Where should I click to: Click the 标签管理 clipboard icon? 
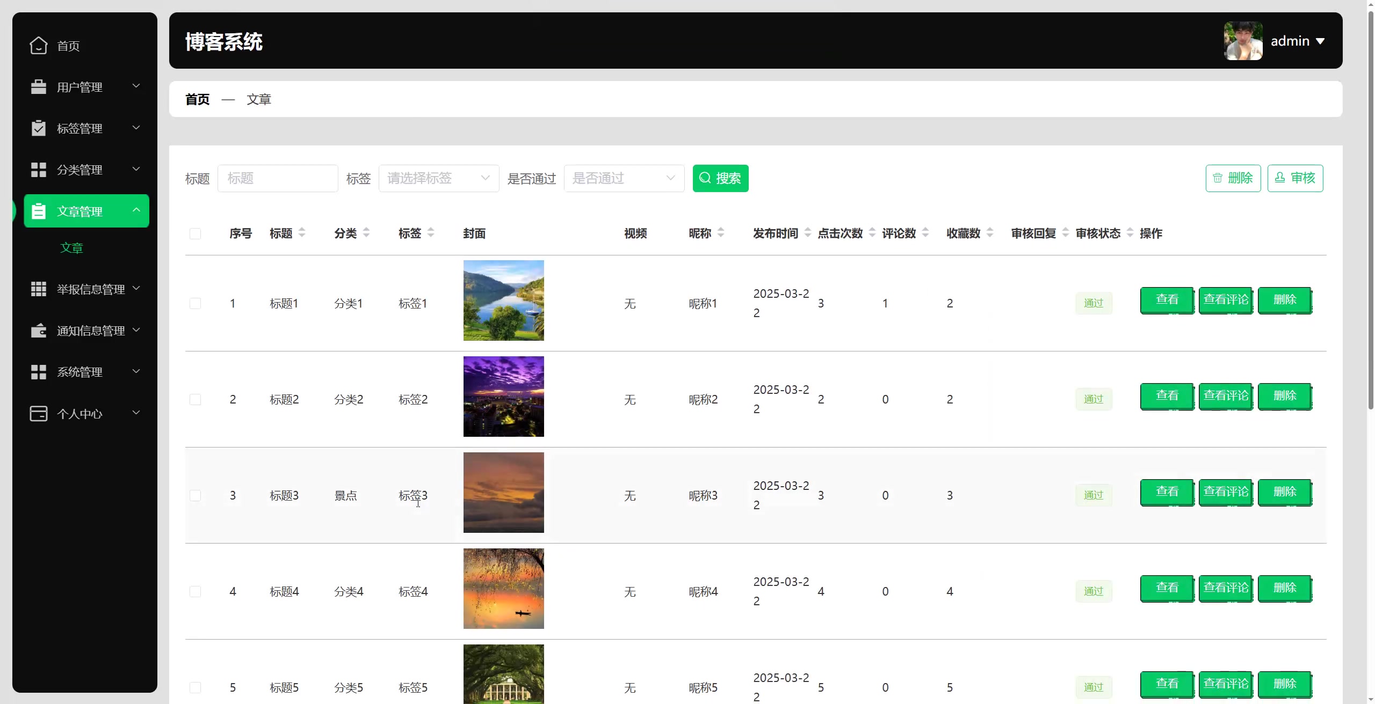pyautogui.click(x=38, y=128)
